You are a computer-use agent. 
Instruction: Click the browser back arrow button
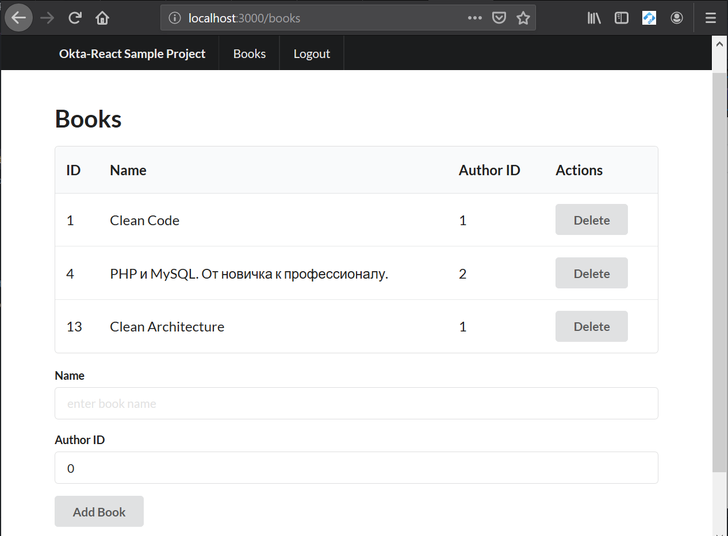(18, 18)
